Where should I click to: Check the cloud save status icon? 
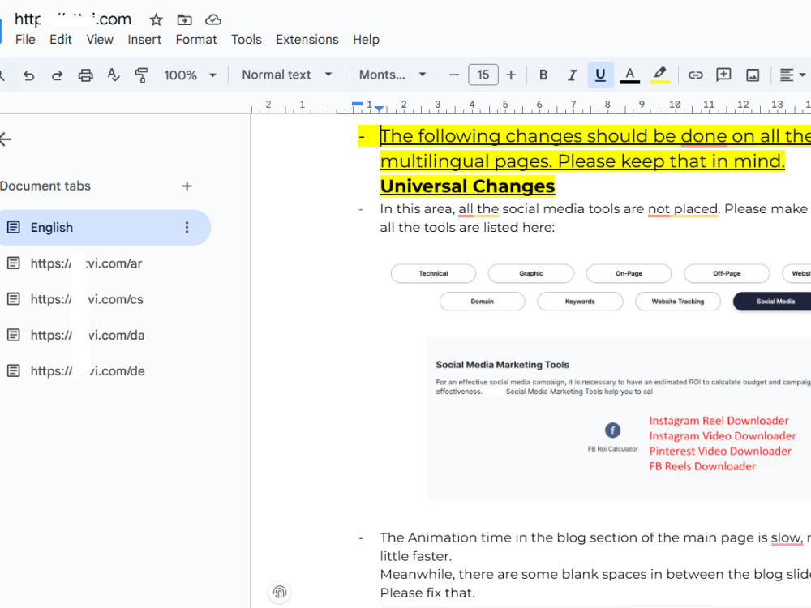tap(213, 19)
